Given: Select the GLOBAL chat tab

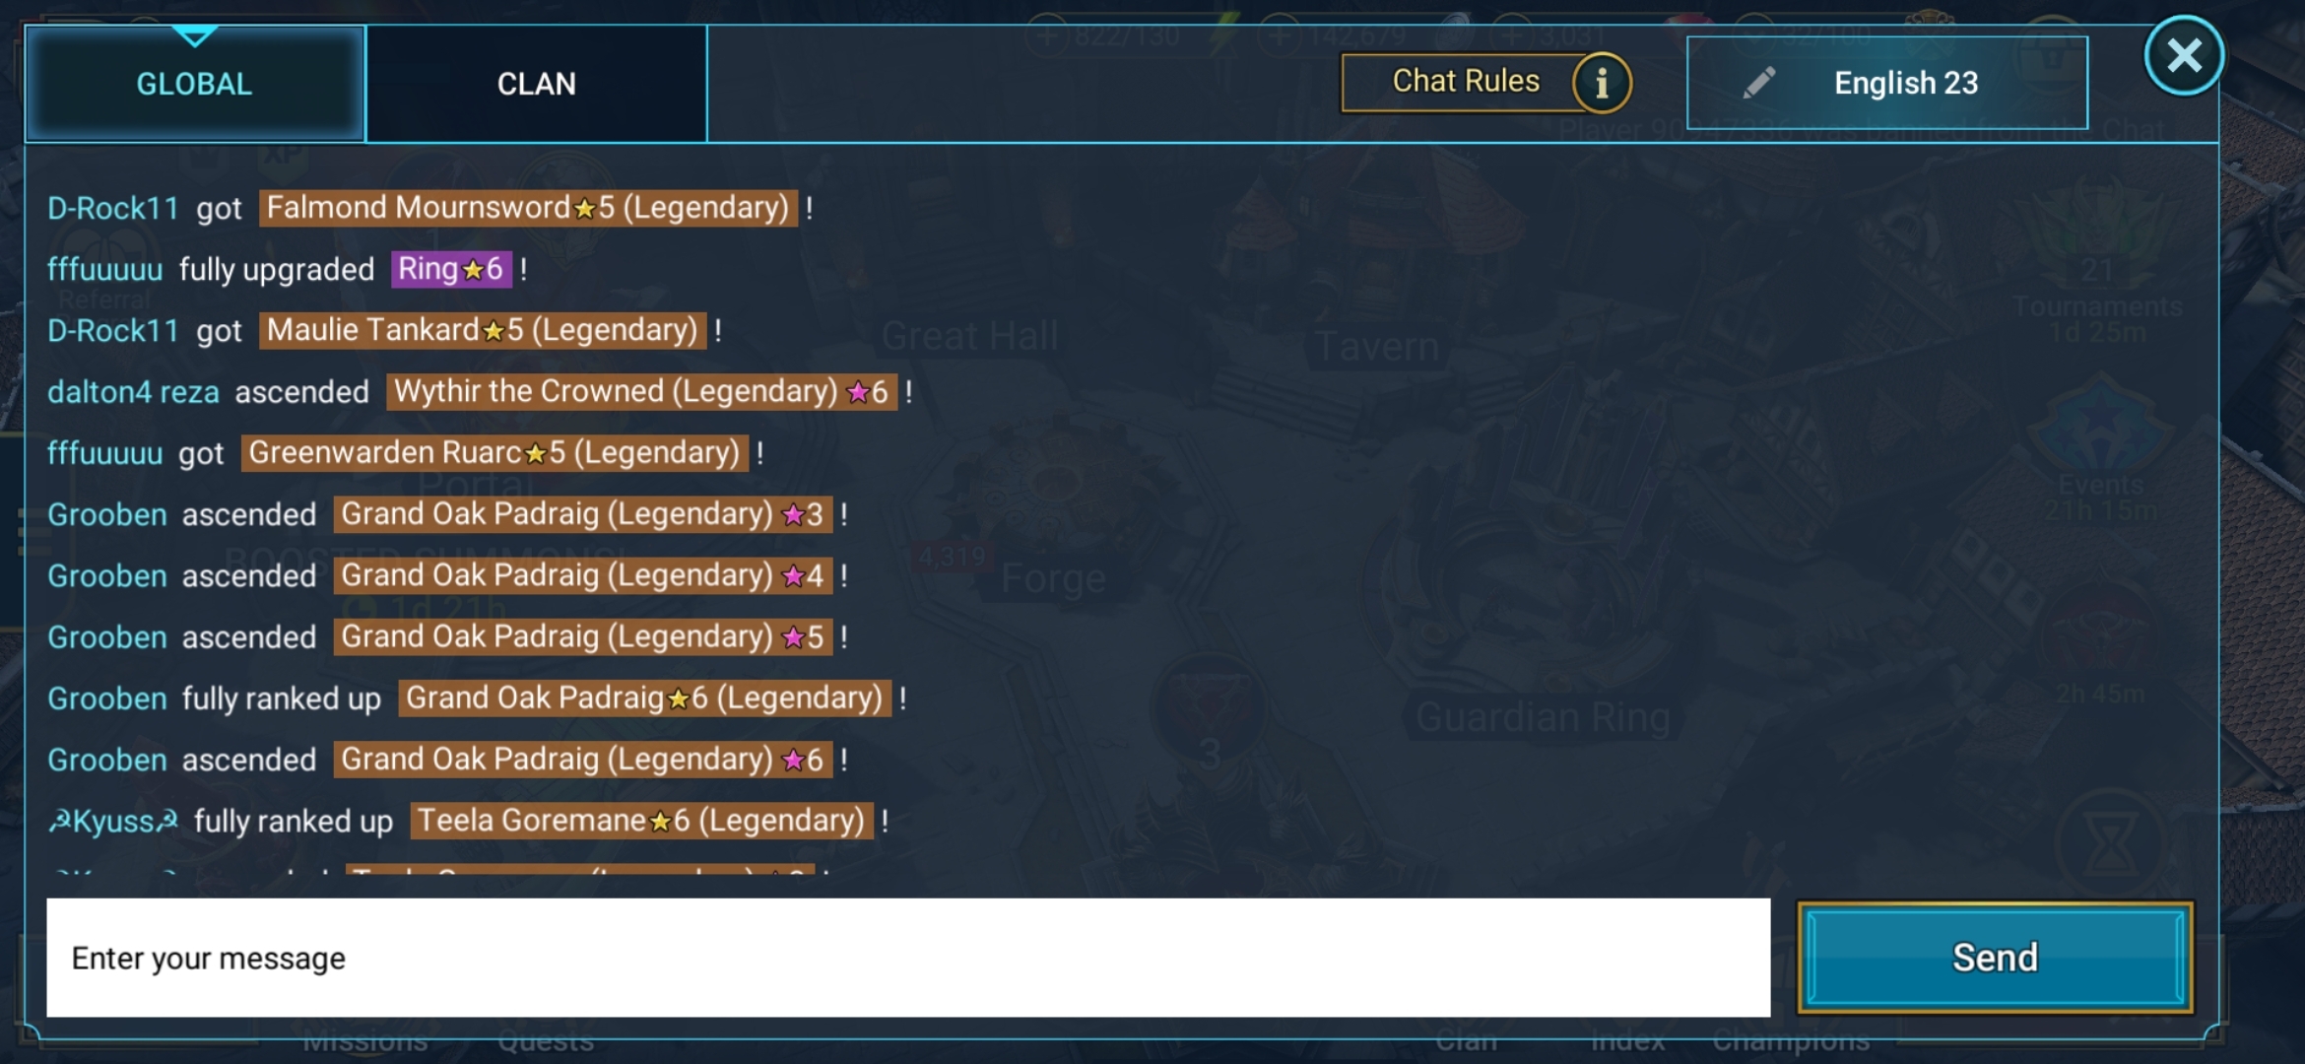Looking at the screenshot, I should 195,84.
